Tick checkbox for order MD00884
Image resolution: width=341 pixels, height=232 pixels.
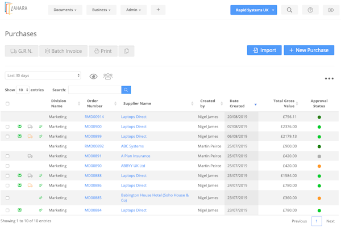(7, 210)
